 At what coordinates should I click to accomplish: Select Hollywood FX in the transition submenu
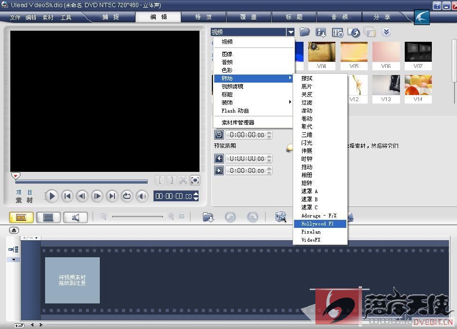[x=320, y=224]
